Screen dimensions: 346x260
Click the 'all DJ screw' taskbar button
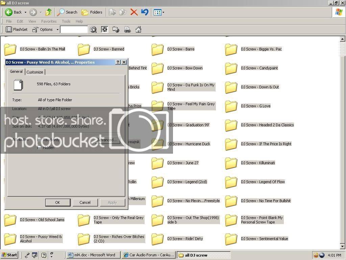(x=204, y=255)
